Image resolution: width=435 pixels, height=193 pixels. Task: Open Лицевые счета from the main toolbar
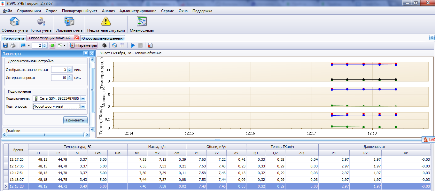(69, 25)
